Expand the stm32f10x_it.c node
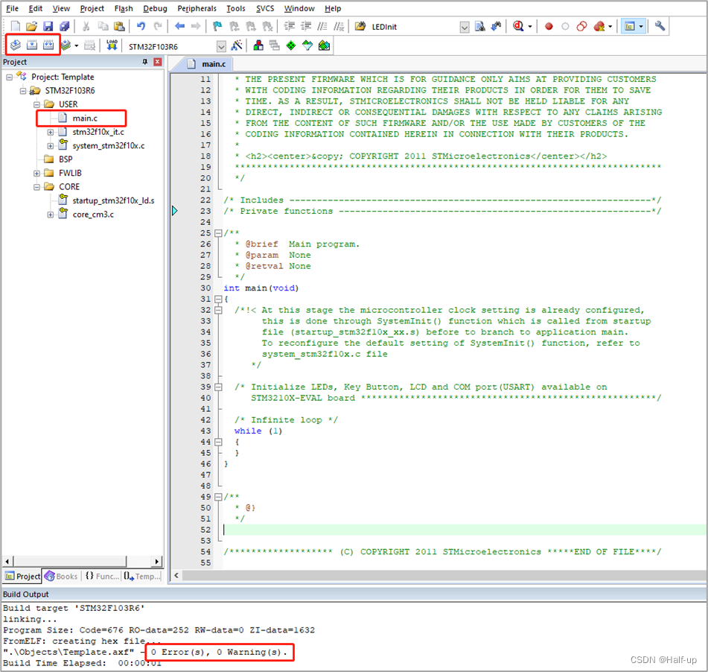Image resolution: width=708 pixels, height=672 pixels. [x=50, y=132]
